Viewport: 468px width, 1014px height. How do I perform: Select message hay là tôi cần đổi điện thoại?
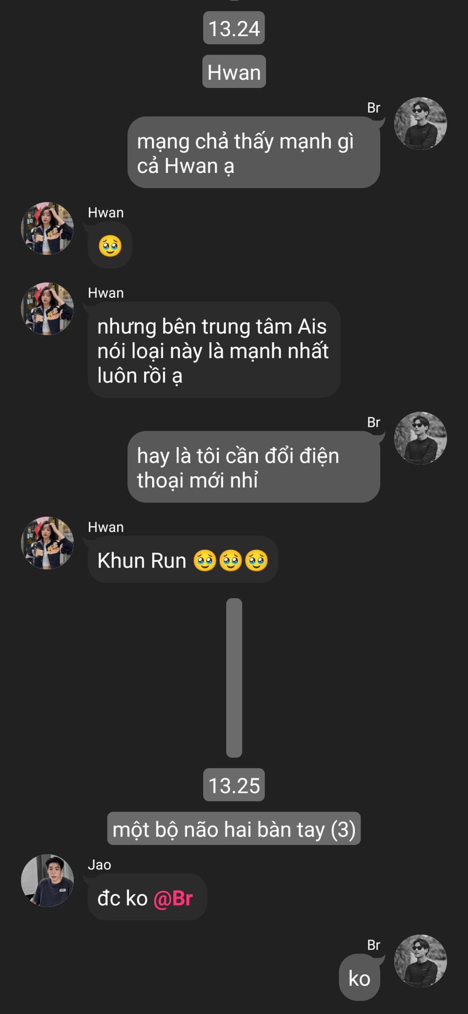(x=254, y=467)
